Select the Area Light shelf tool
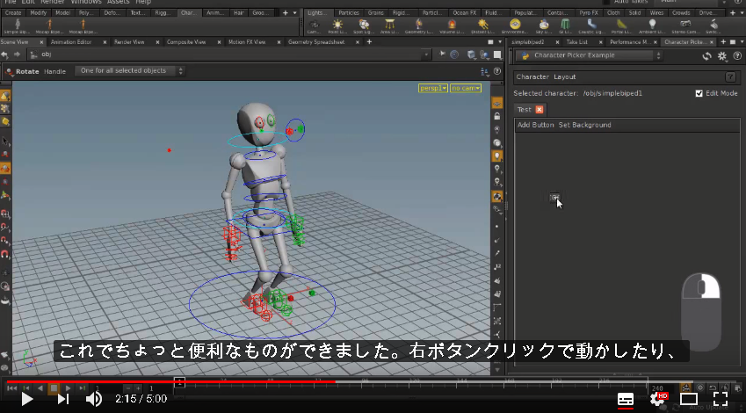This screenshot has width=746, height=413. [x=389, y=26]
